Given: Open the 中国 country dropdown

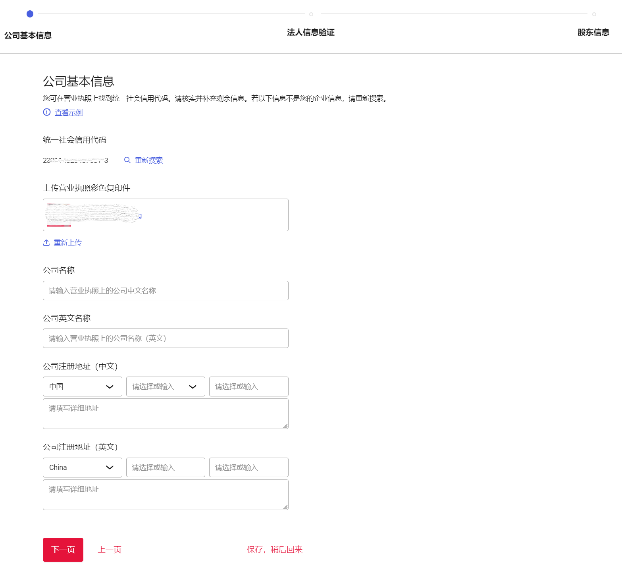Looking at the screenshot, I should click(x=82, y=387).
